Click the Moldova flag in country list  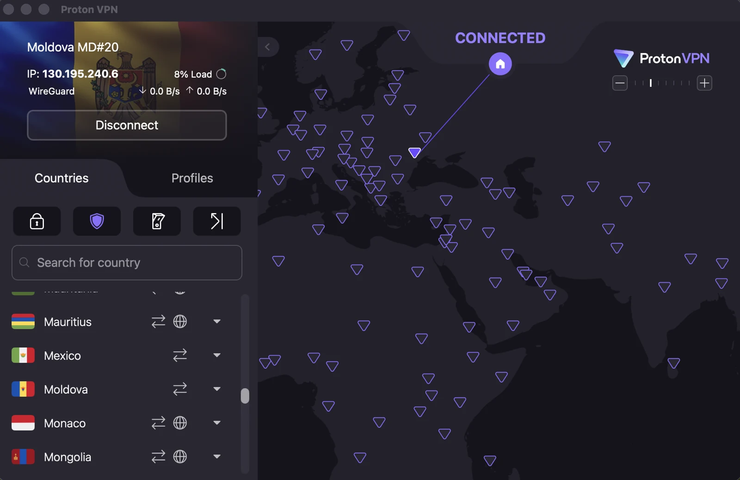click(x=23, y=389)
